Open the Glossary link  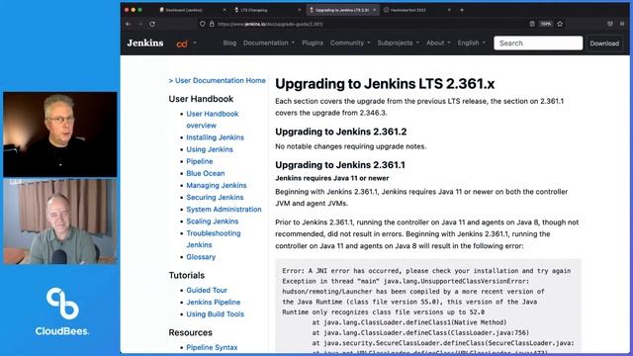click(x=201, y=257)
